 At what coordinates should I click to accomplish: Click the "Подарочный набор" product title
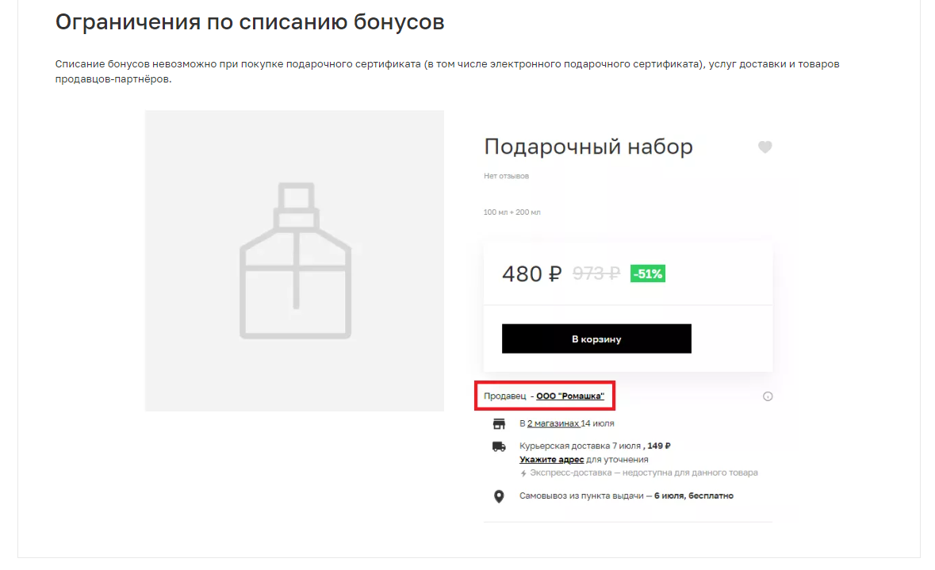coord(588,147)
